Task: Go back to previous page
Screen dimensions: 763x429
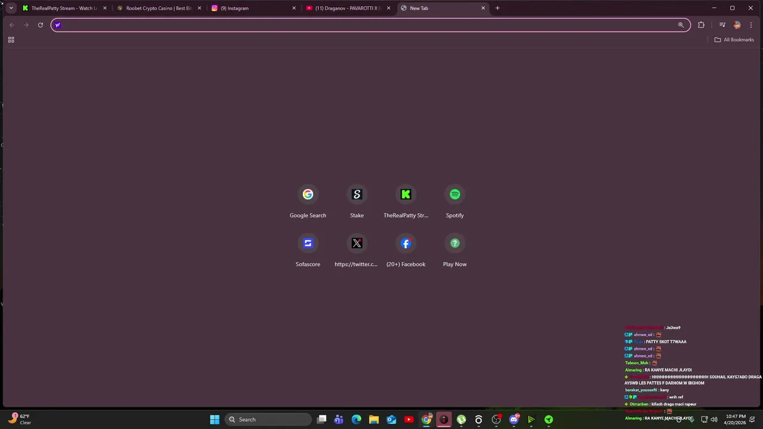Action: tap(12, 25)
